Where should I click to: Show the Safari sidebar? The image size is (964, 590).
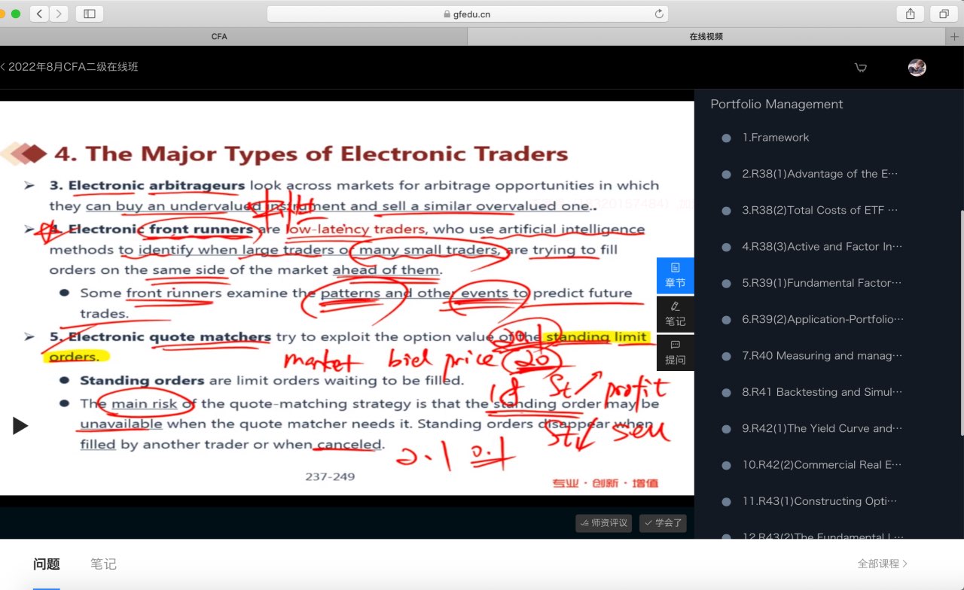point(90,14)
